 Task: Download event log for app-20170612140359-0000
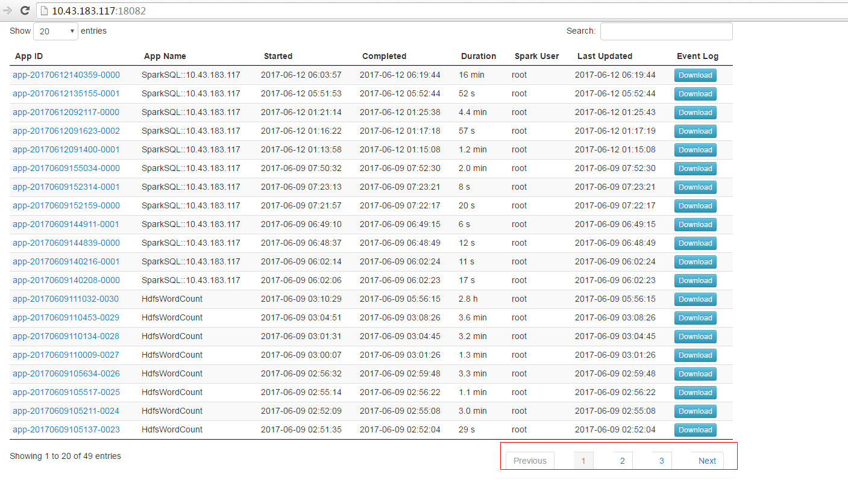[x=696, y=75]
